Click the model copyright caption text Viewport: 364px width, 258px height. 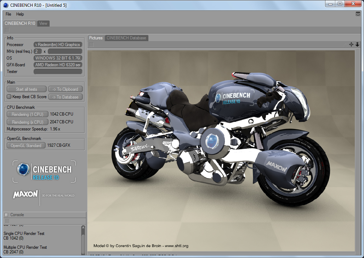point(141,246)
